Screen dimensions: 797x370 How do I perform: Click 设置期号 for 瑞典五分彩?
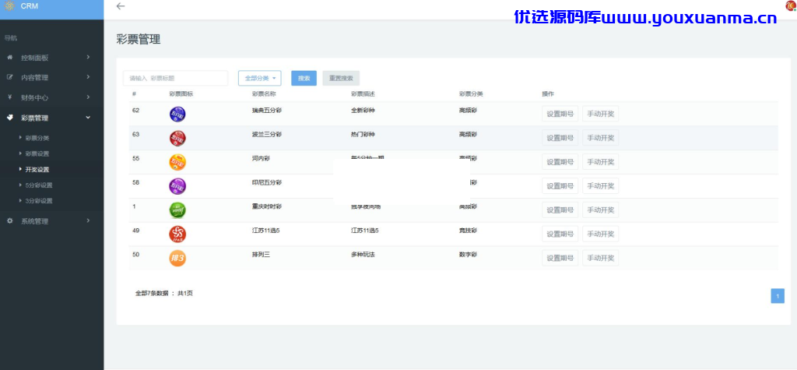pyautogui.click(x=560, y=114)
